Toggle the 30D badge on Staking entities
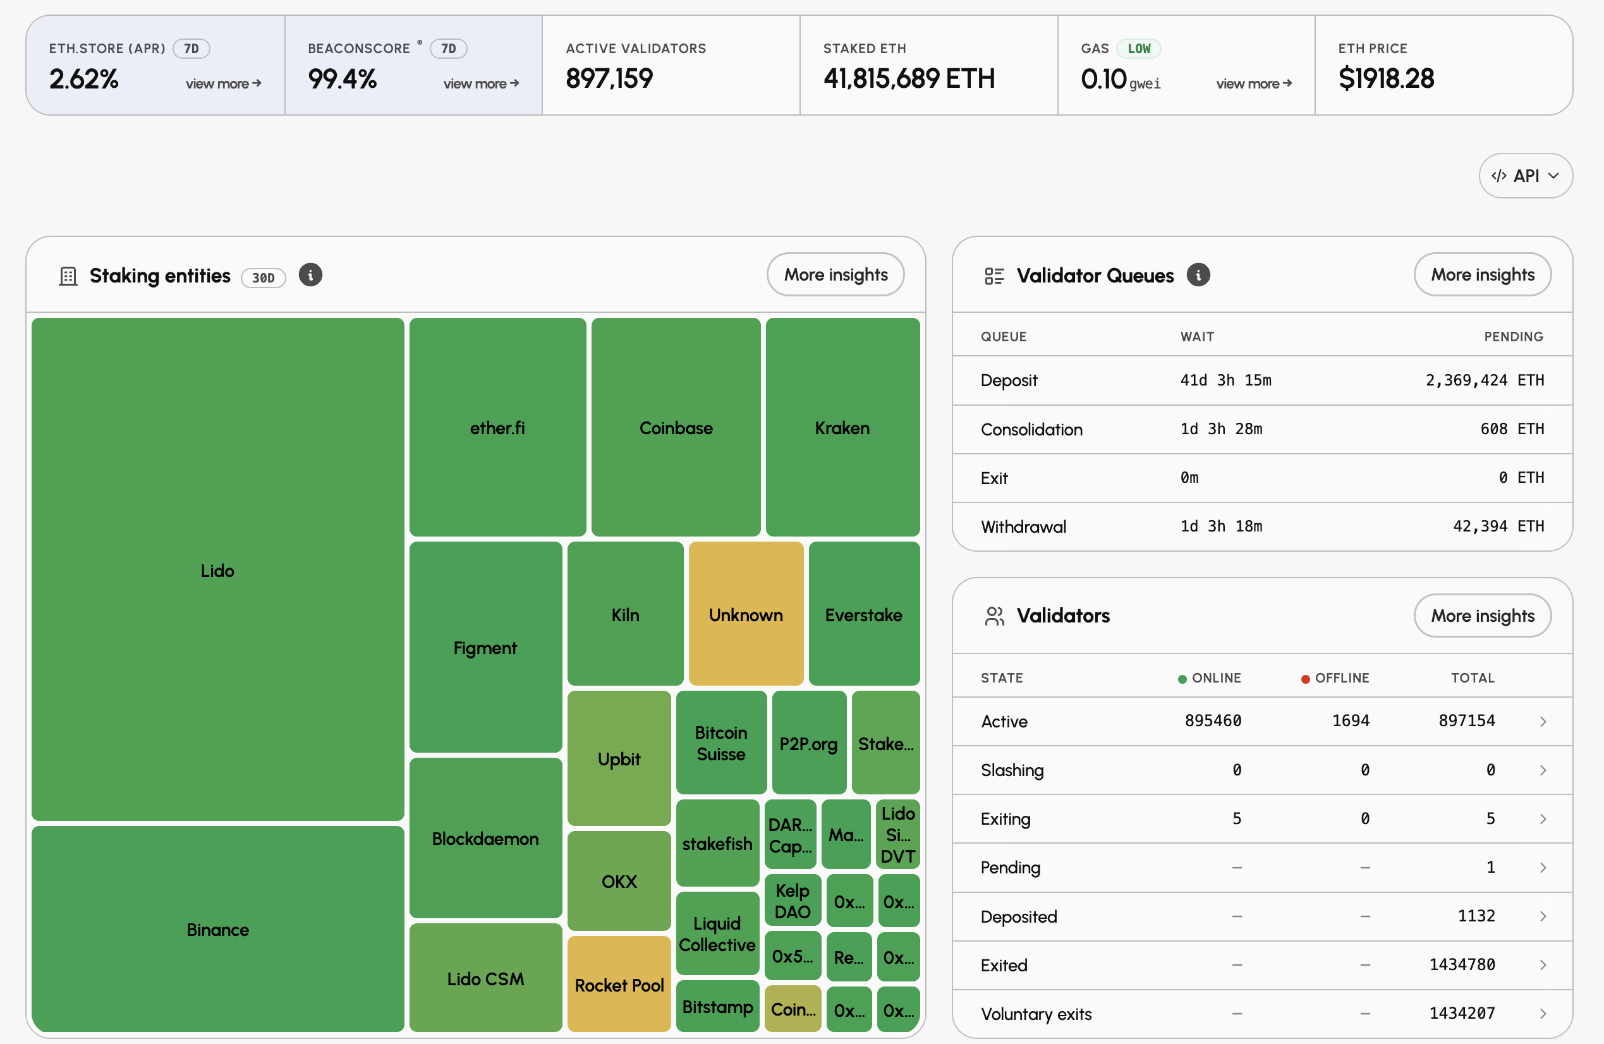The width and height of the screenshot is (1604, 1044). pyautogui.click(x=264, y=277)
